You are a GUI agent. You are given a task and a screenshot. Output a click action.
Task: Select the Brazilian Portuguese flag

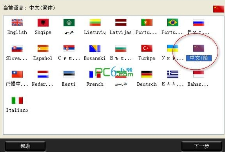pos(173,22)
